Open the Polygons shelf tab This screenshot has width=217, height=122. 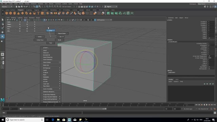click(x=21, y=10)
